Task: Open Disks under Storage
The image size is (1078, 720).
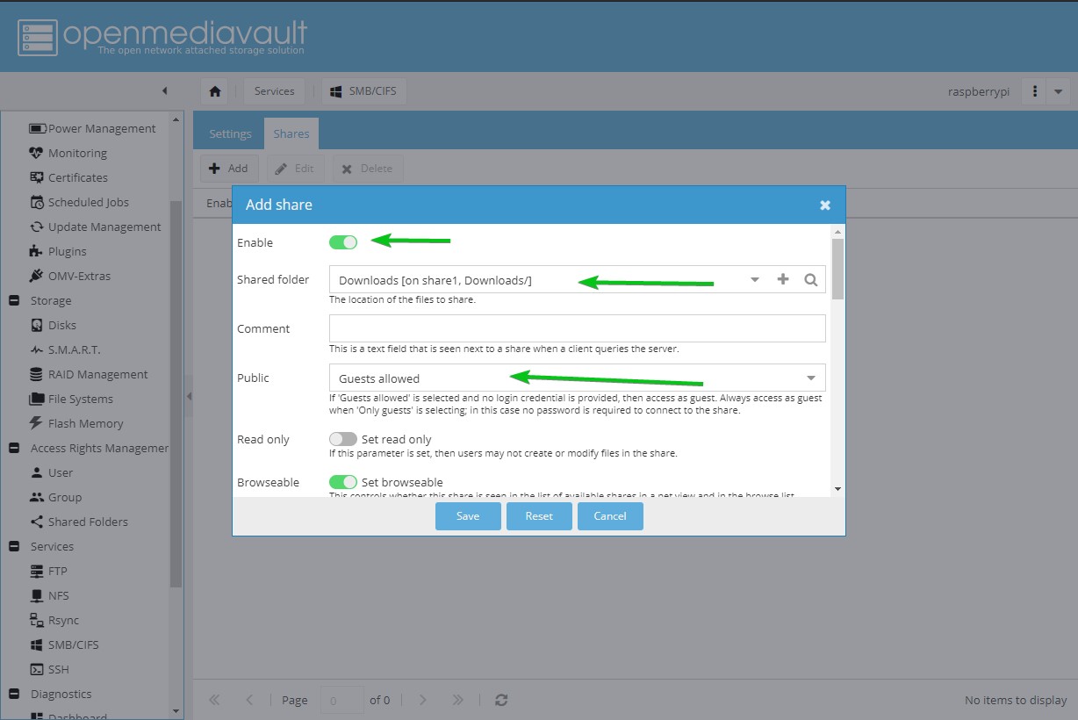Action: 53,325
